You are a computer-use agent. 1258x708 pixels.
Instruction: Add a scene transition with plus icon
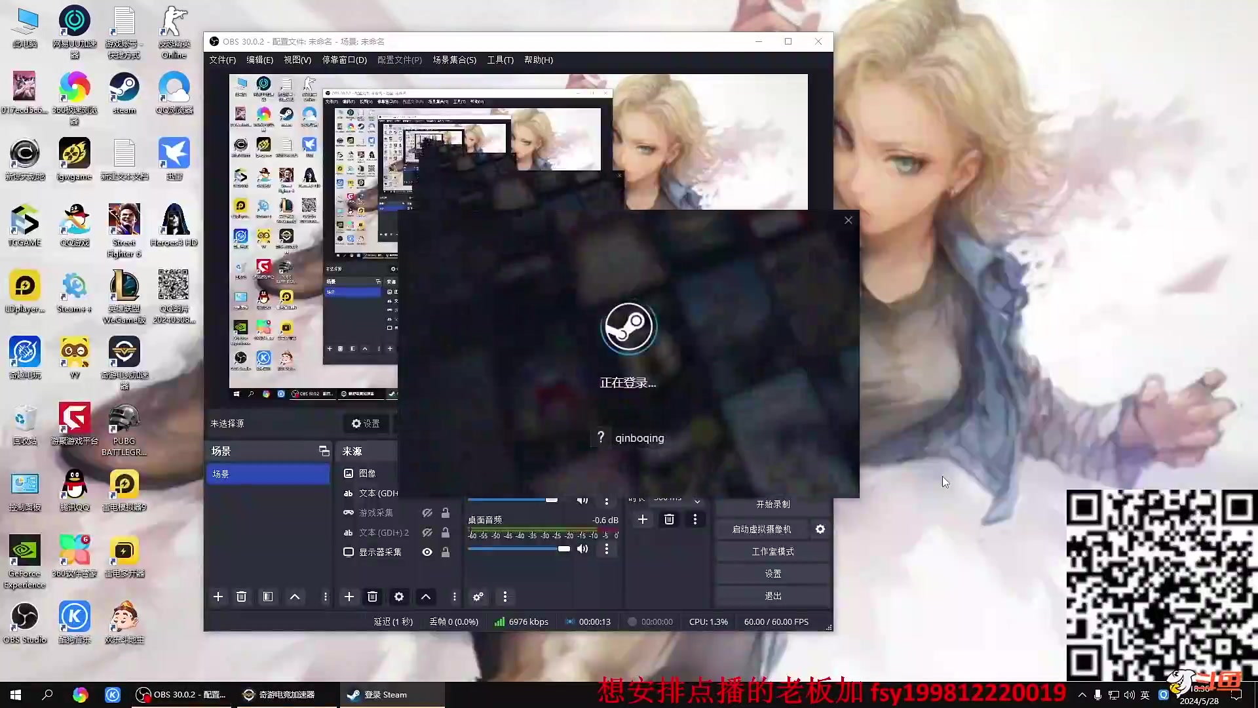click(x=643, y=519)
